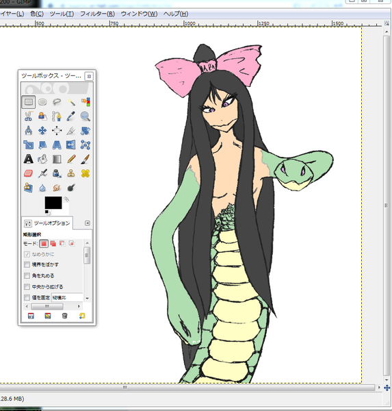Select the Ellipse Select tool
This screenshot has width=392, height=411.
click(42, 101)
